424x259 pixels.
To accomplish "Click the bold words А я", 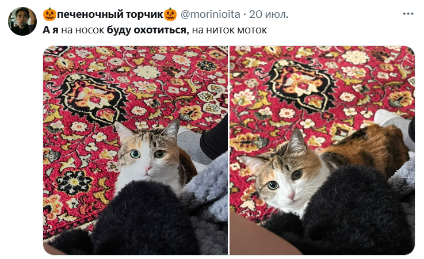I will pos(51,30).
